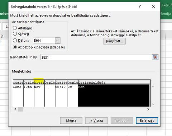This screenshot has width=172, height=136.
Task: Click the preview vertical scroll down arrow
Action: pyautogui.click(x=153, y=104)
